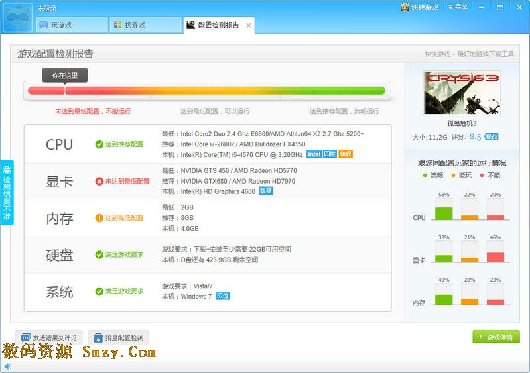This screenshot has height=373, width=530.
Task: Open 游戏详情 with the green button
Action: point(496,337)
